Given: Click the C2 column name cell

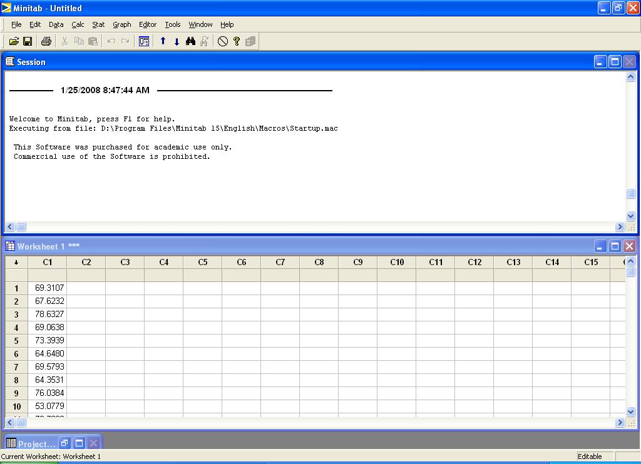Looking at the screenshot, I should coord(86,275).
